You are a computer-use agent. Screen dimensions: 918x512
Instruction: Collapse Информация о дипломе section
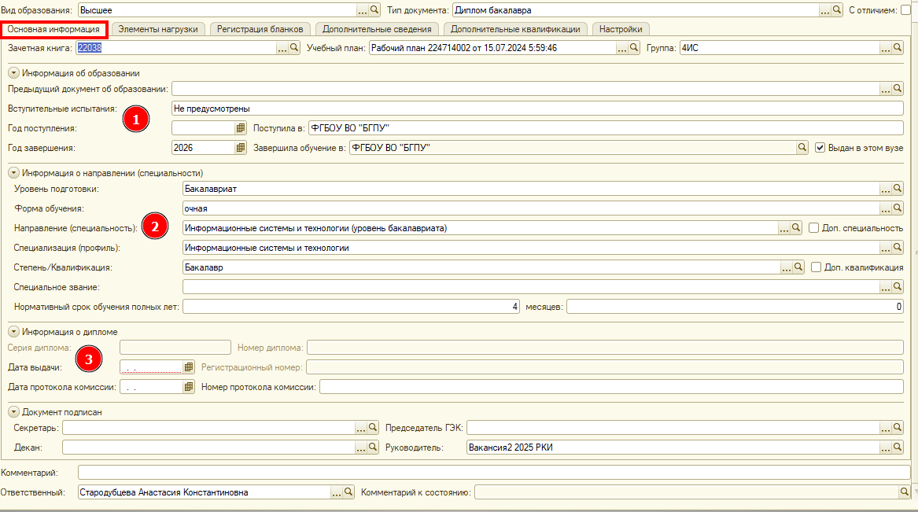[x=13, y=331]
